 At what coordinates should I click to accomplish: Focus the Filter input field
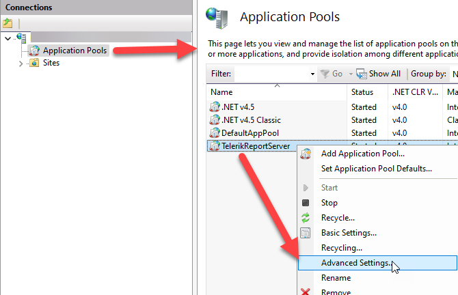pos(271,74)
